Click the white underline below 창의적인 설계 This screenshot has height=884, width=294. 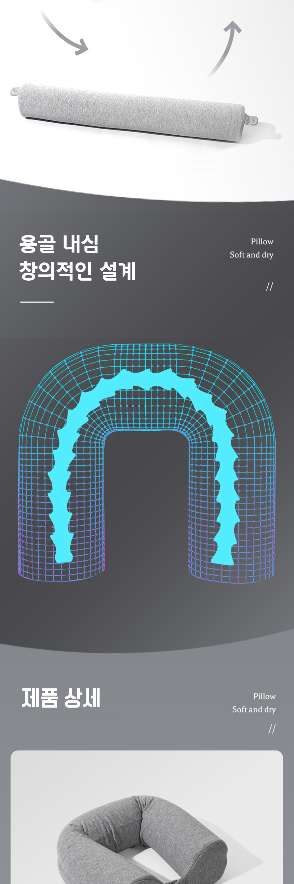pyautogui.click(x=37, y=302)
